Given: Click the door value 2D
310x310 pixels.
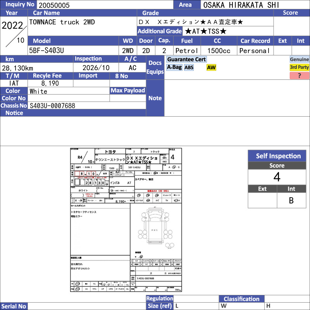Looking at the screenshot, I should [146, 51].
